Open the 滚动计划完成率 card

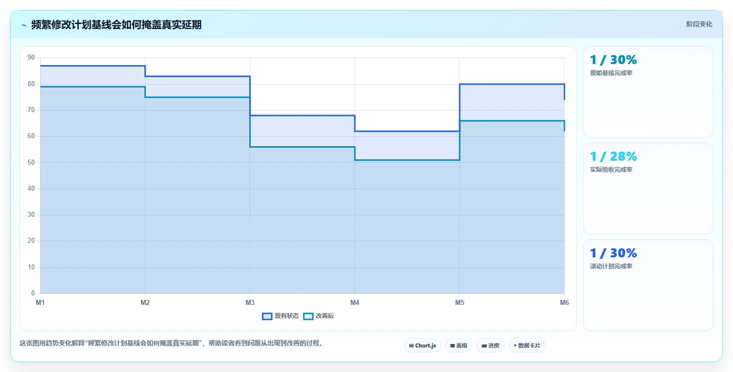[648, 285]
